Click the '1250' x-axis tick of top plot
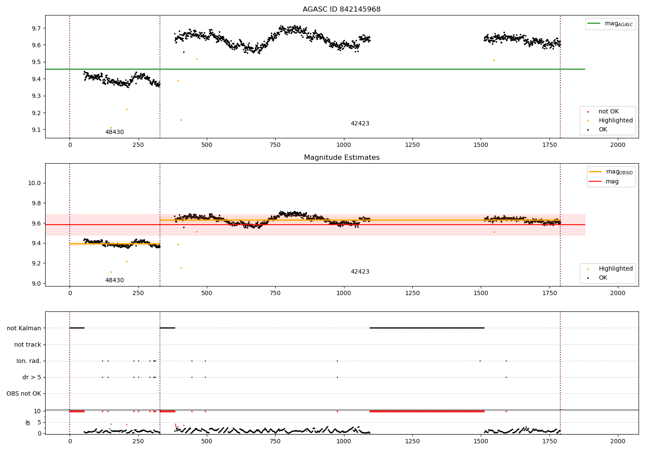 (412, 145)
